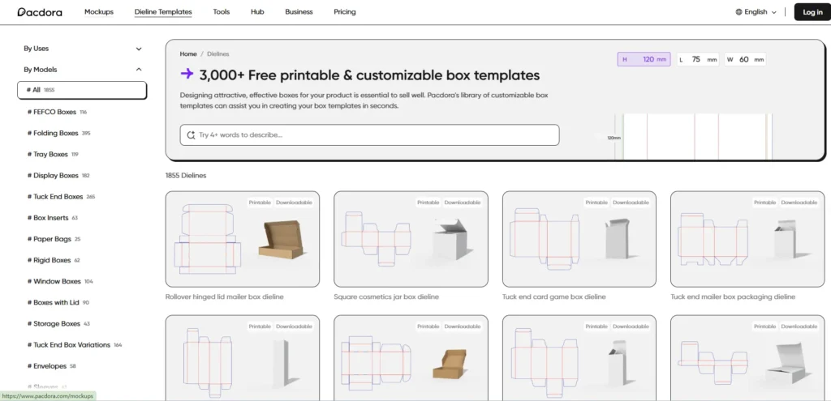Click the '1855 Dielines' count text
Viewport: 831px width, 401px height.
click(x=186, y=175)
